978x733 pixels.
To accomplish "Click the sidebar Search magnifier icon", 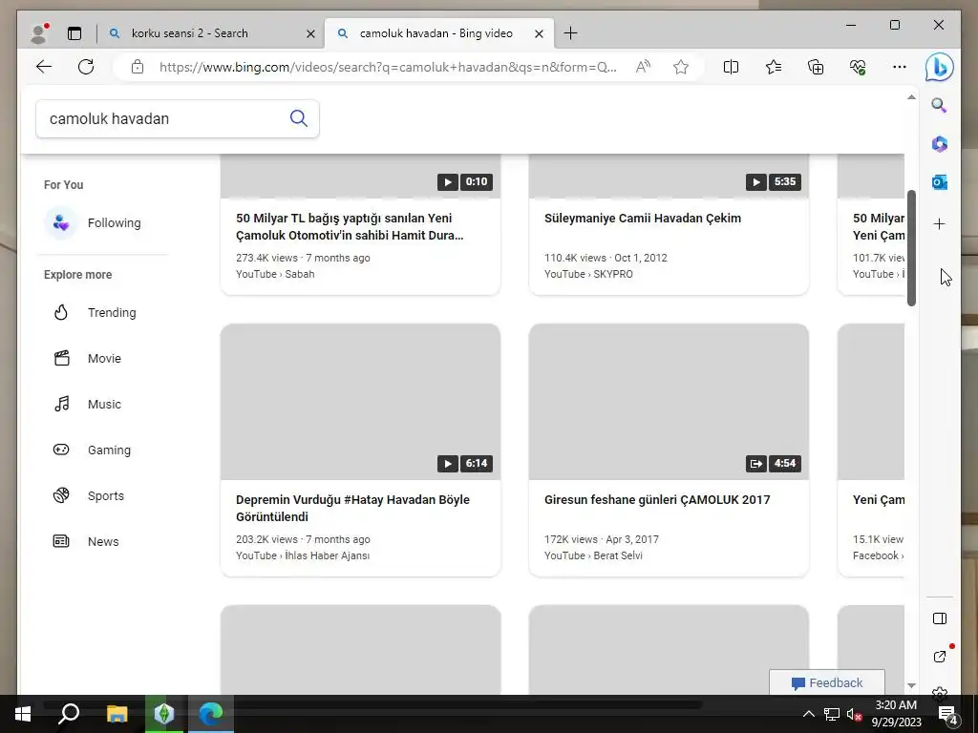I will (940, 105).
